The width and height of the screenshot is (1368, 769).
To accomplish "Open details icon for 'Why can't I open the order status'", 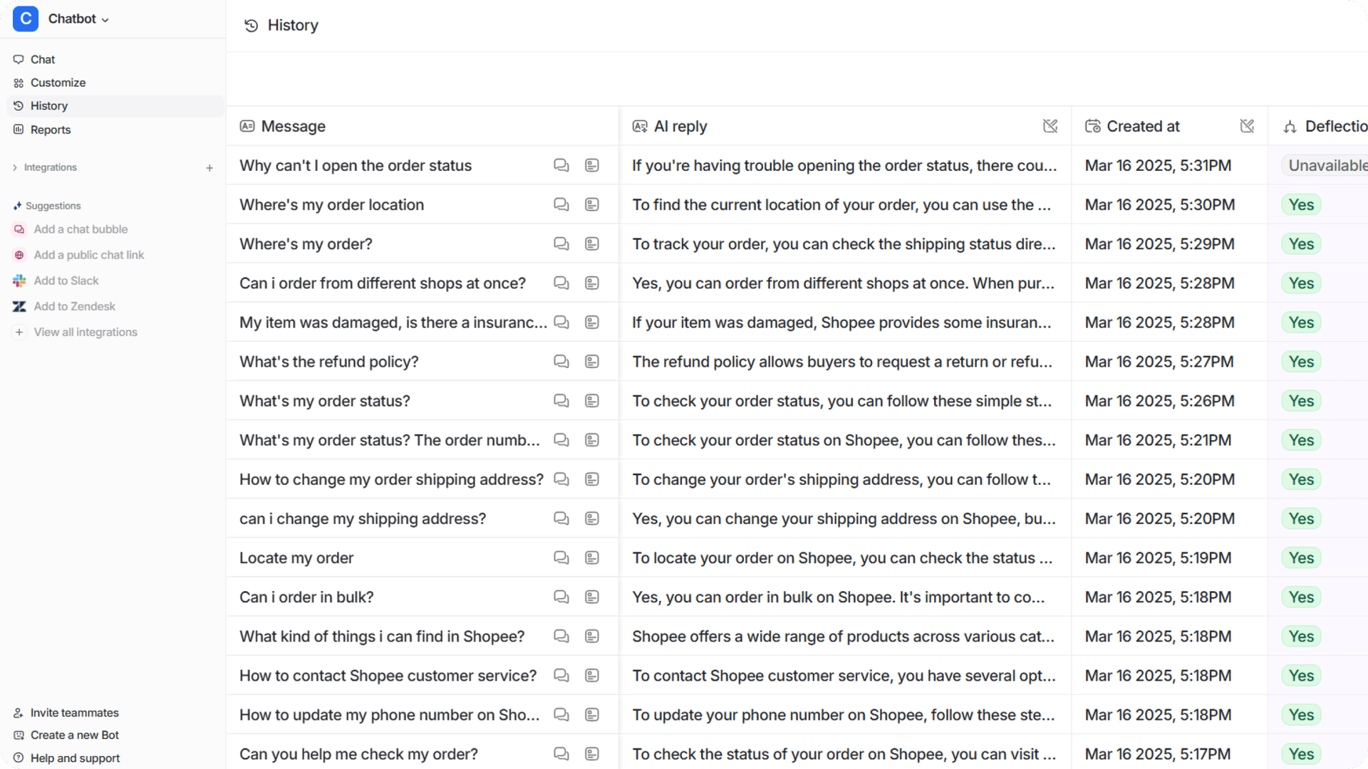I will pyautogui.click(x=592, y=165).
